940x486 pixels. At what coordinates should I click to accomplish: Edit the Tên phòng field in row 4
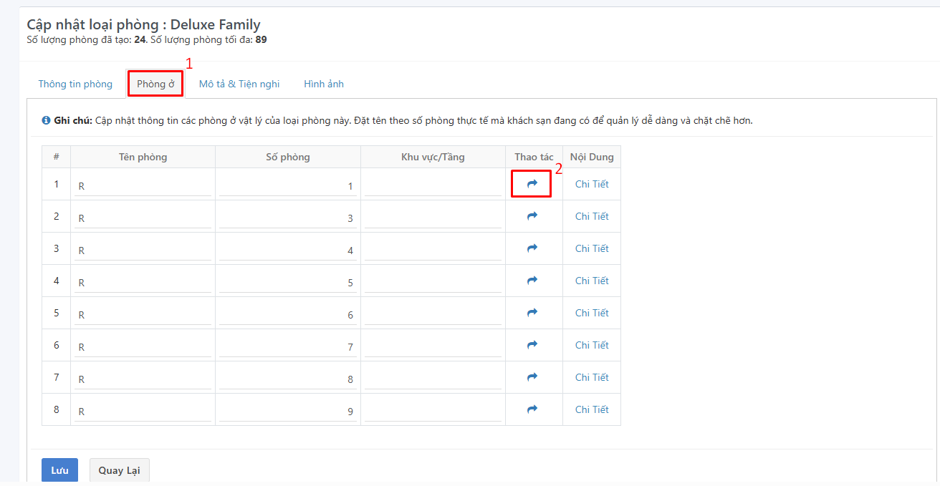coord(143,282)
